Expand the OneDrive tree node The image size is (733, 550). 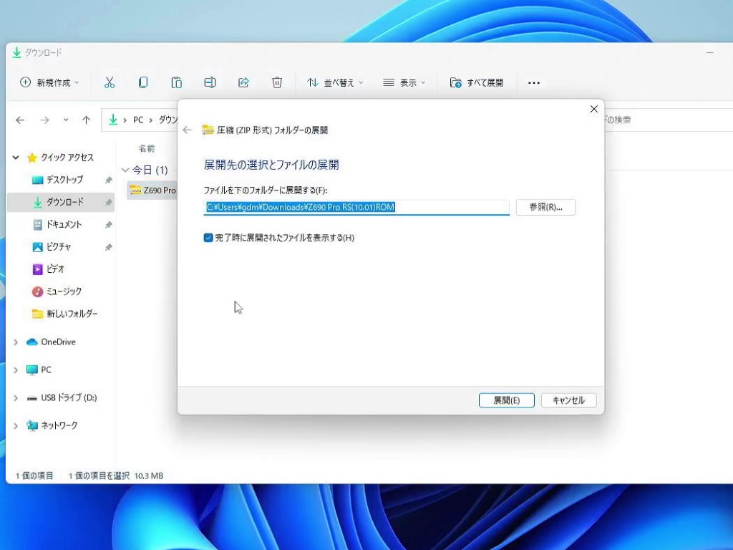pyautogui.click(x=16, y=342)
